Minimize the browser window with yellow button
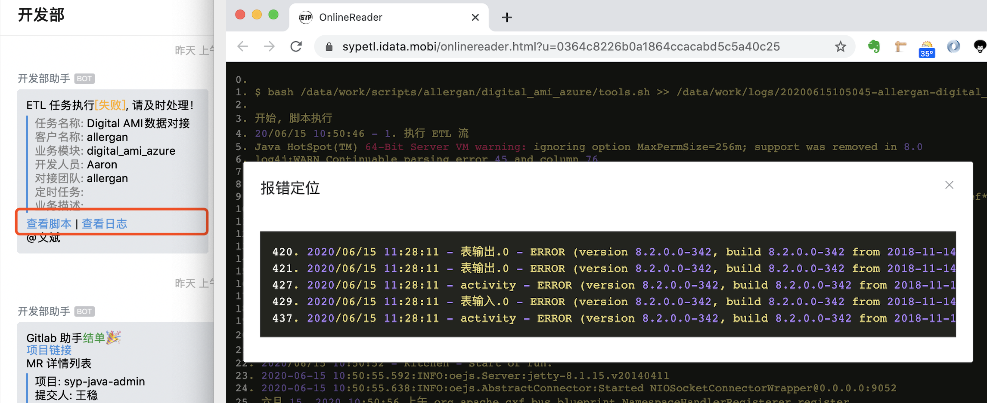 click(x=257, y=15)
